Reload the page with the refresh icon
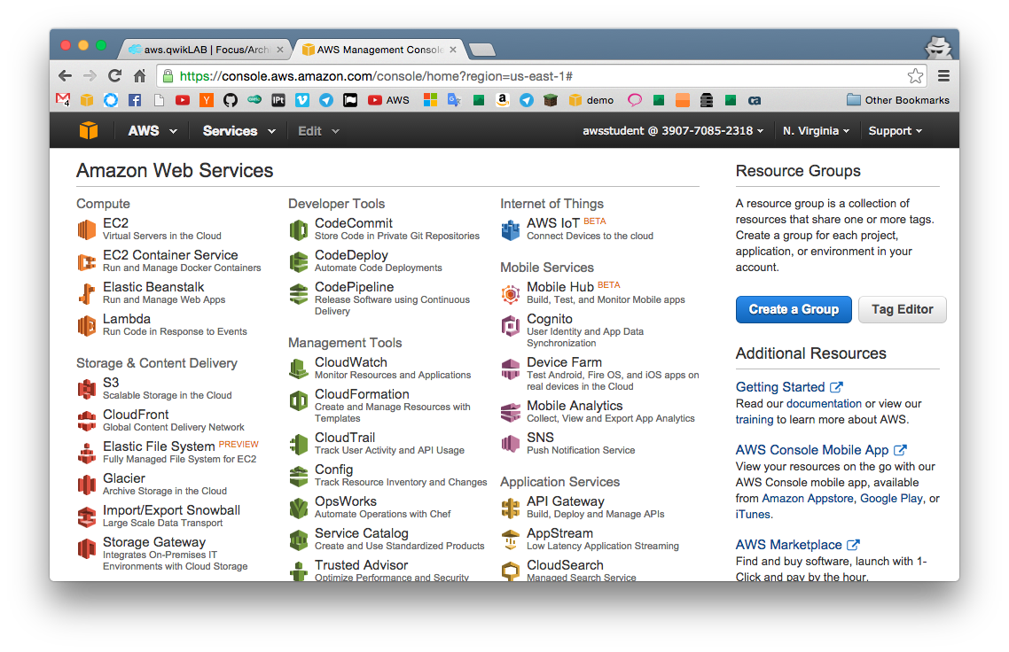The width and height of the screenshot is (1009, 652). [x=115, y=76]
